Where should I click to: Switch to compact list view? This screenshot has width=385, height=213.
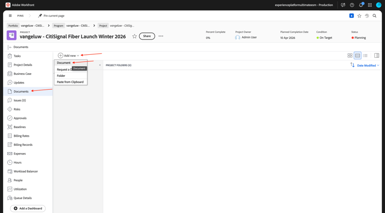365,56
